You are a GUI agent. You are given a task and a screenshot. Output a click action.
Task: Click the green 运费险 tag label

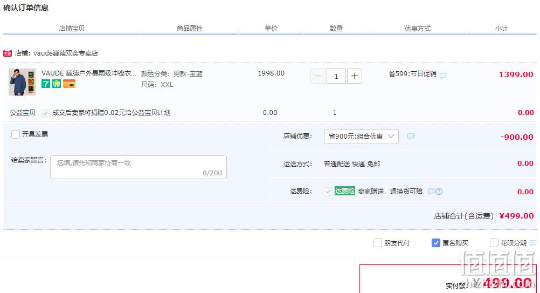pos(345,191)
